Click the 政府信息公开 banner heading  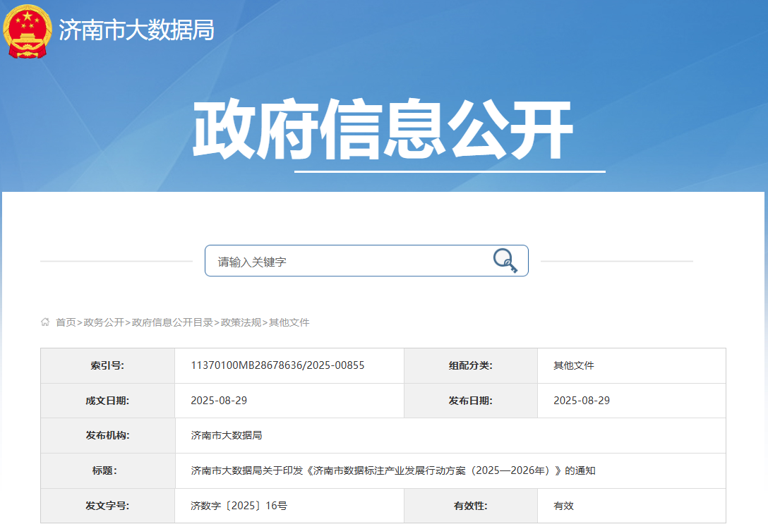pyautogui.click(x=383, y=132)
